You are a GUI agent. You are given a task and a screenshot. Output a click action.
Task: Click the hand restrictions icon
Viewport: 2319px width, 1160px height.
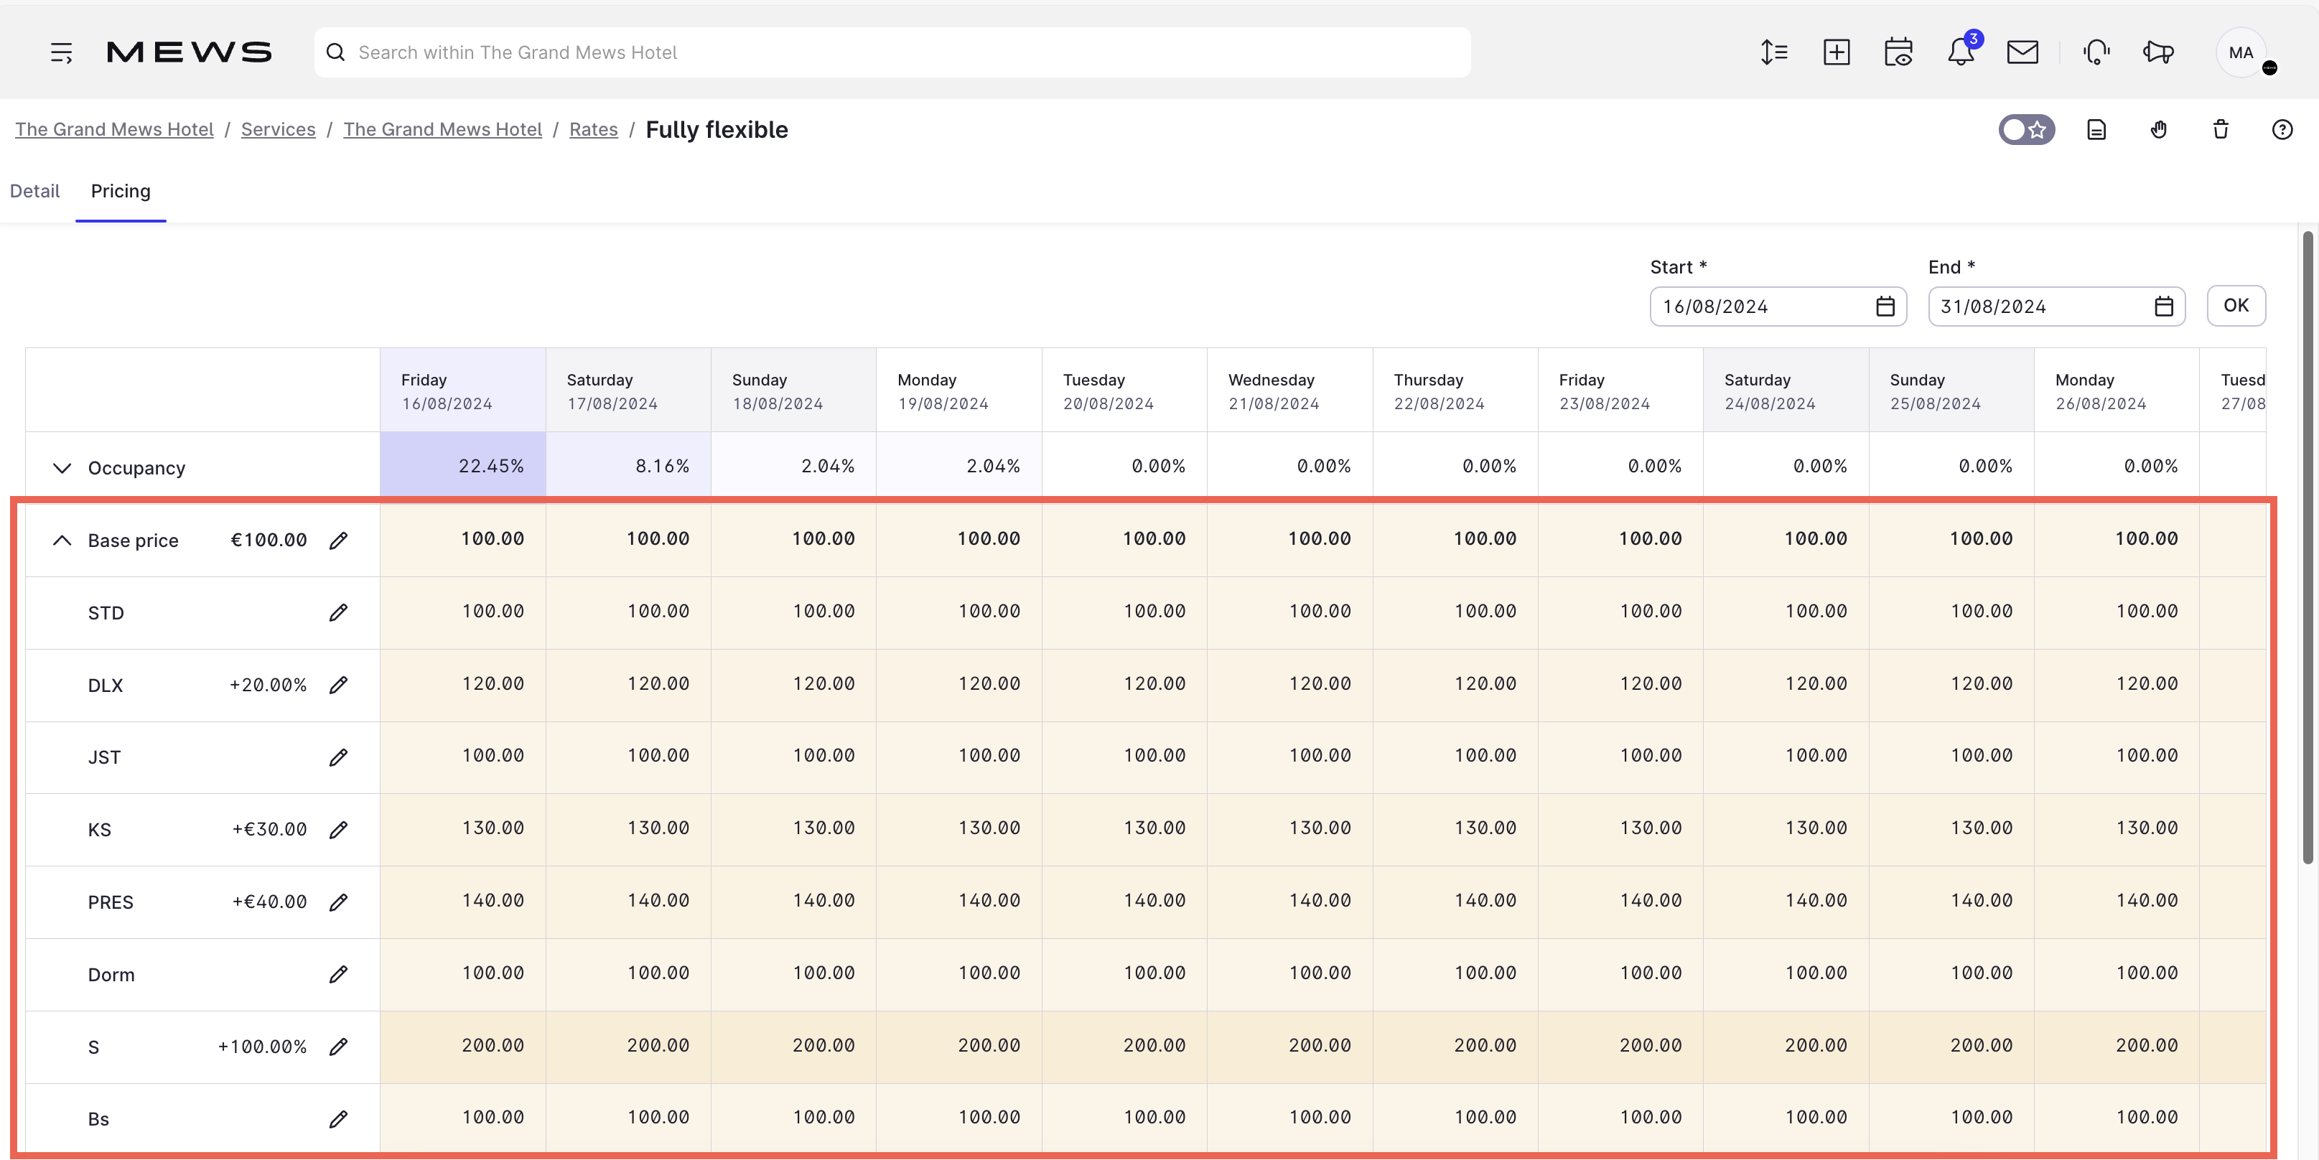(2159, 130)
